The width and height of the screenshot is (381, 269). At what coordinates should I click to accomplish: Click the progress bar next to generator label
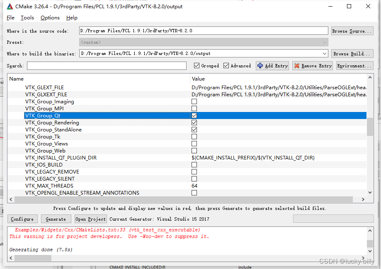click(333, 219)
